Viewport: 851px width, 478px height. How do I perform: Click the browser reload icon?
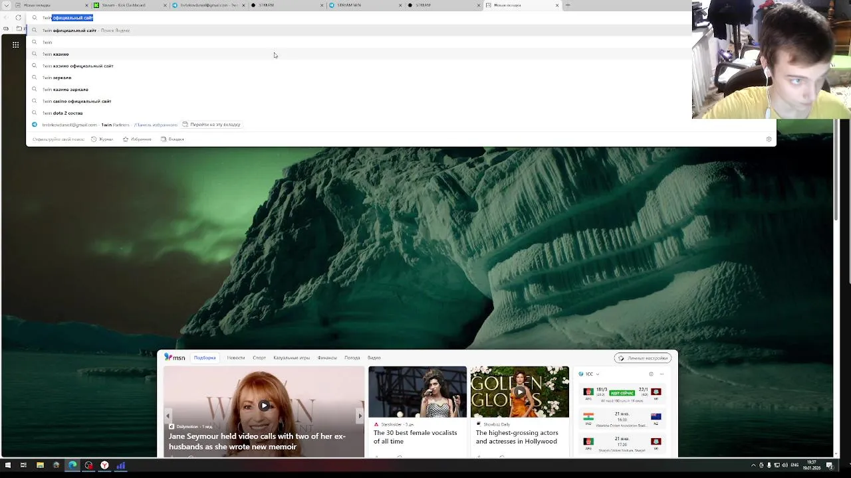pyautogui.click(x=18, y=18)
